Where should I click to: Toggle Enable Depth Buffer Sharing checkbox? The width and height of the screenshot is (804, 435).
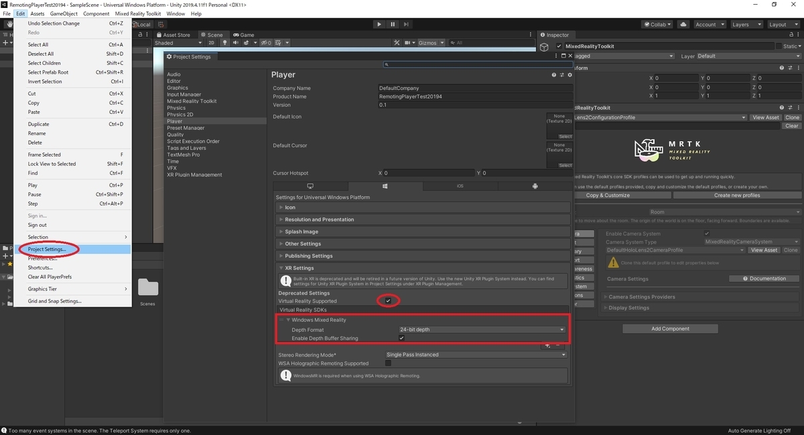pyautogui.click(x=401, y=338)
